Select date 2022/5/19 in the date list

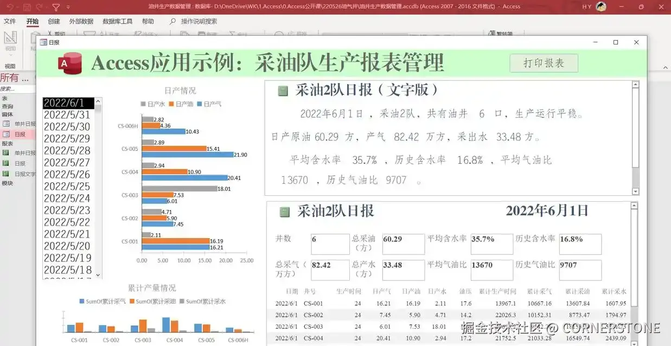[68, 258]
